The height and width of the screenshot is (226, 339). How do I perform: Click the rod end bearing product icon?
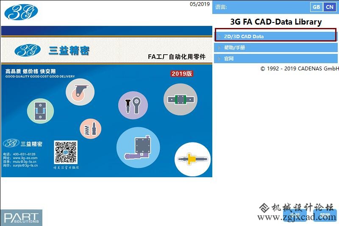pos(133,105)
